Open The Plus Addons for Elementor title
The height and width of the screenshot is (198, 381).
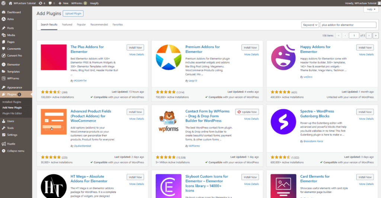click(87, 49)
